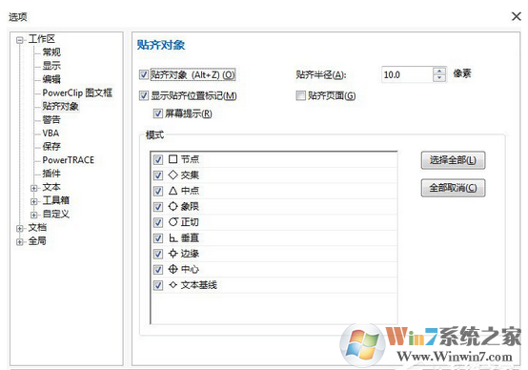Click the 自定义 tree label

56,214
